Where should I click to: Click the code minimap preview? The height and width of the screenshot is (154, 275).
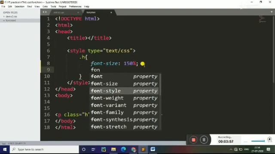(262, 19)
